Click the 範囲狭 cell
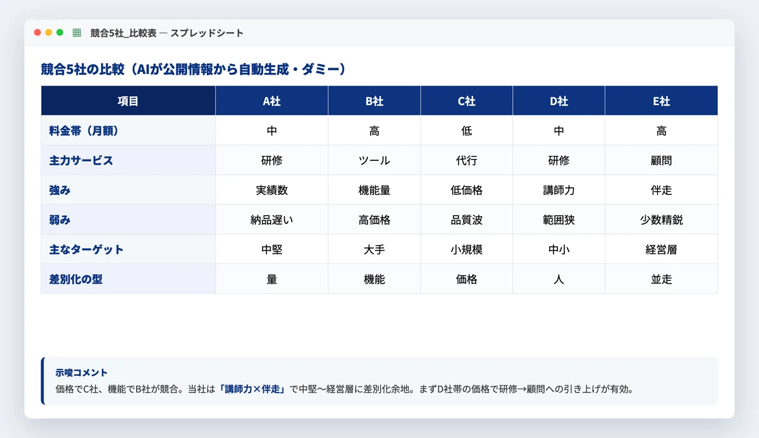The width and height of the screenshot is (759, 438). [559, 220]
